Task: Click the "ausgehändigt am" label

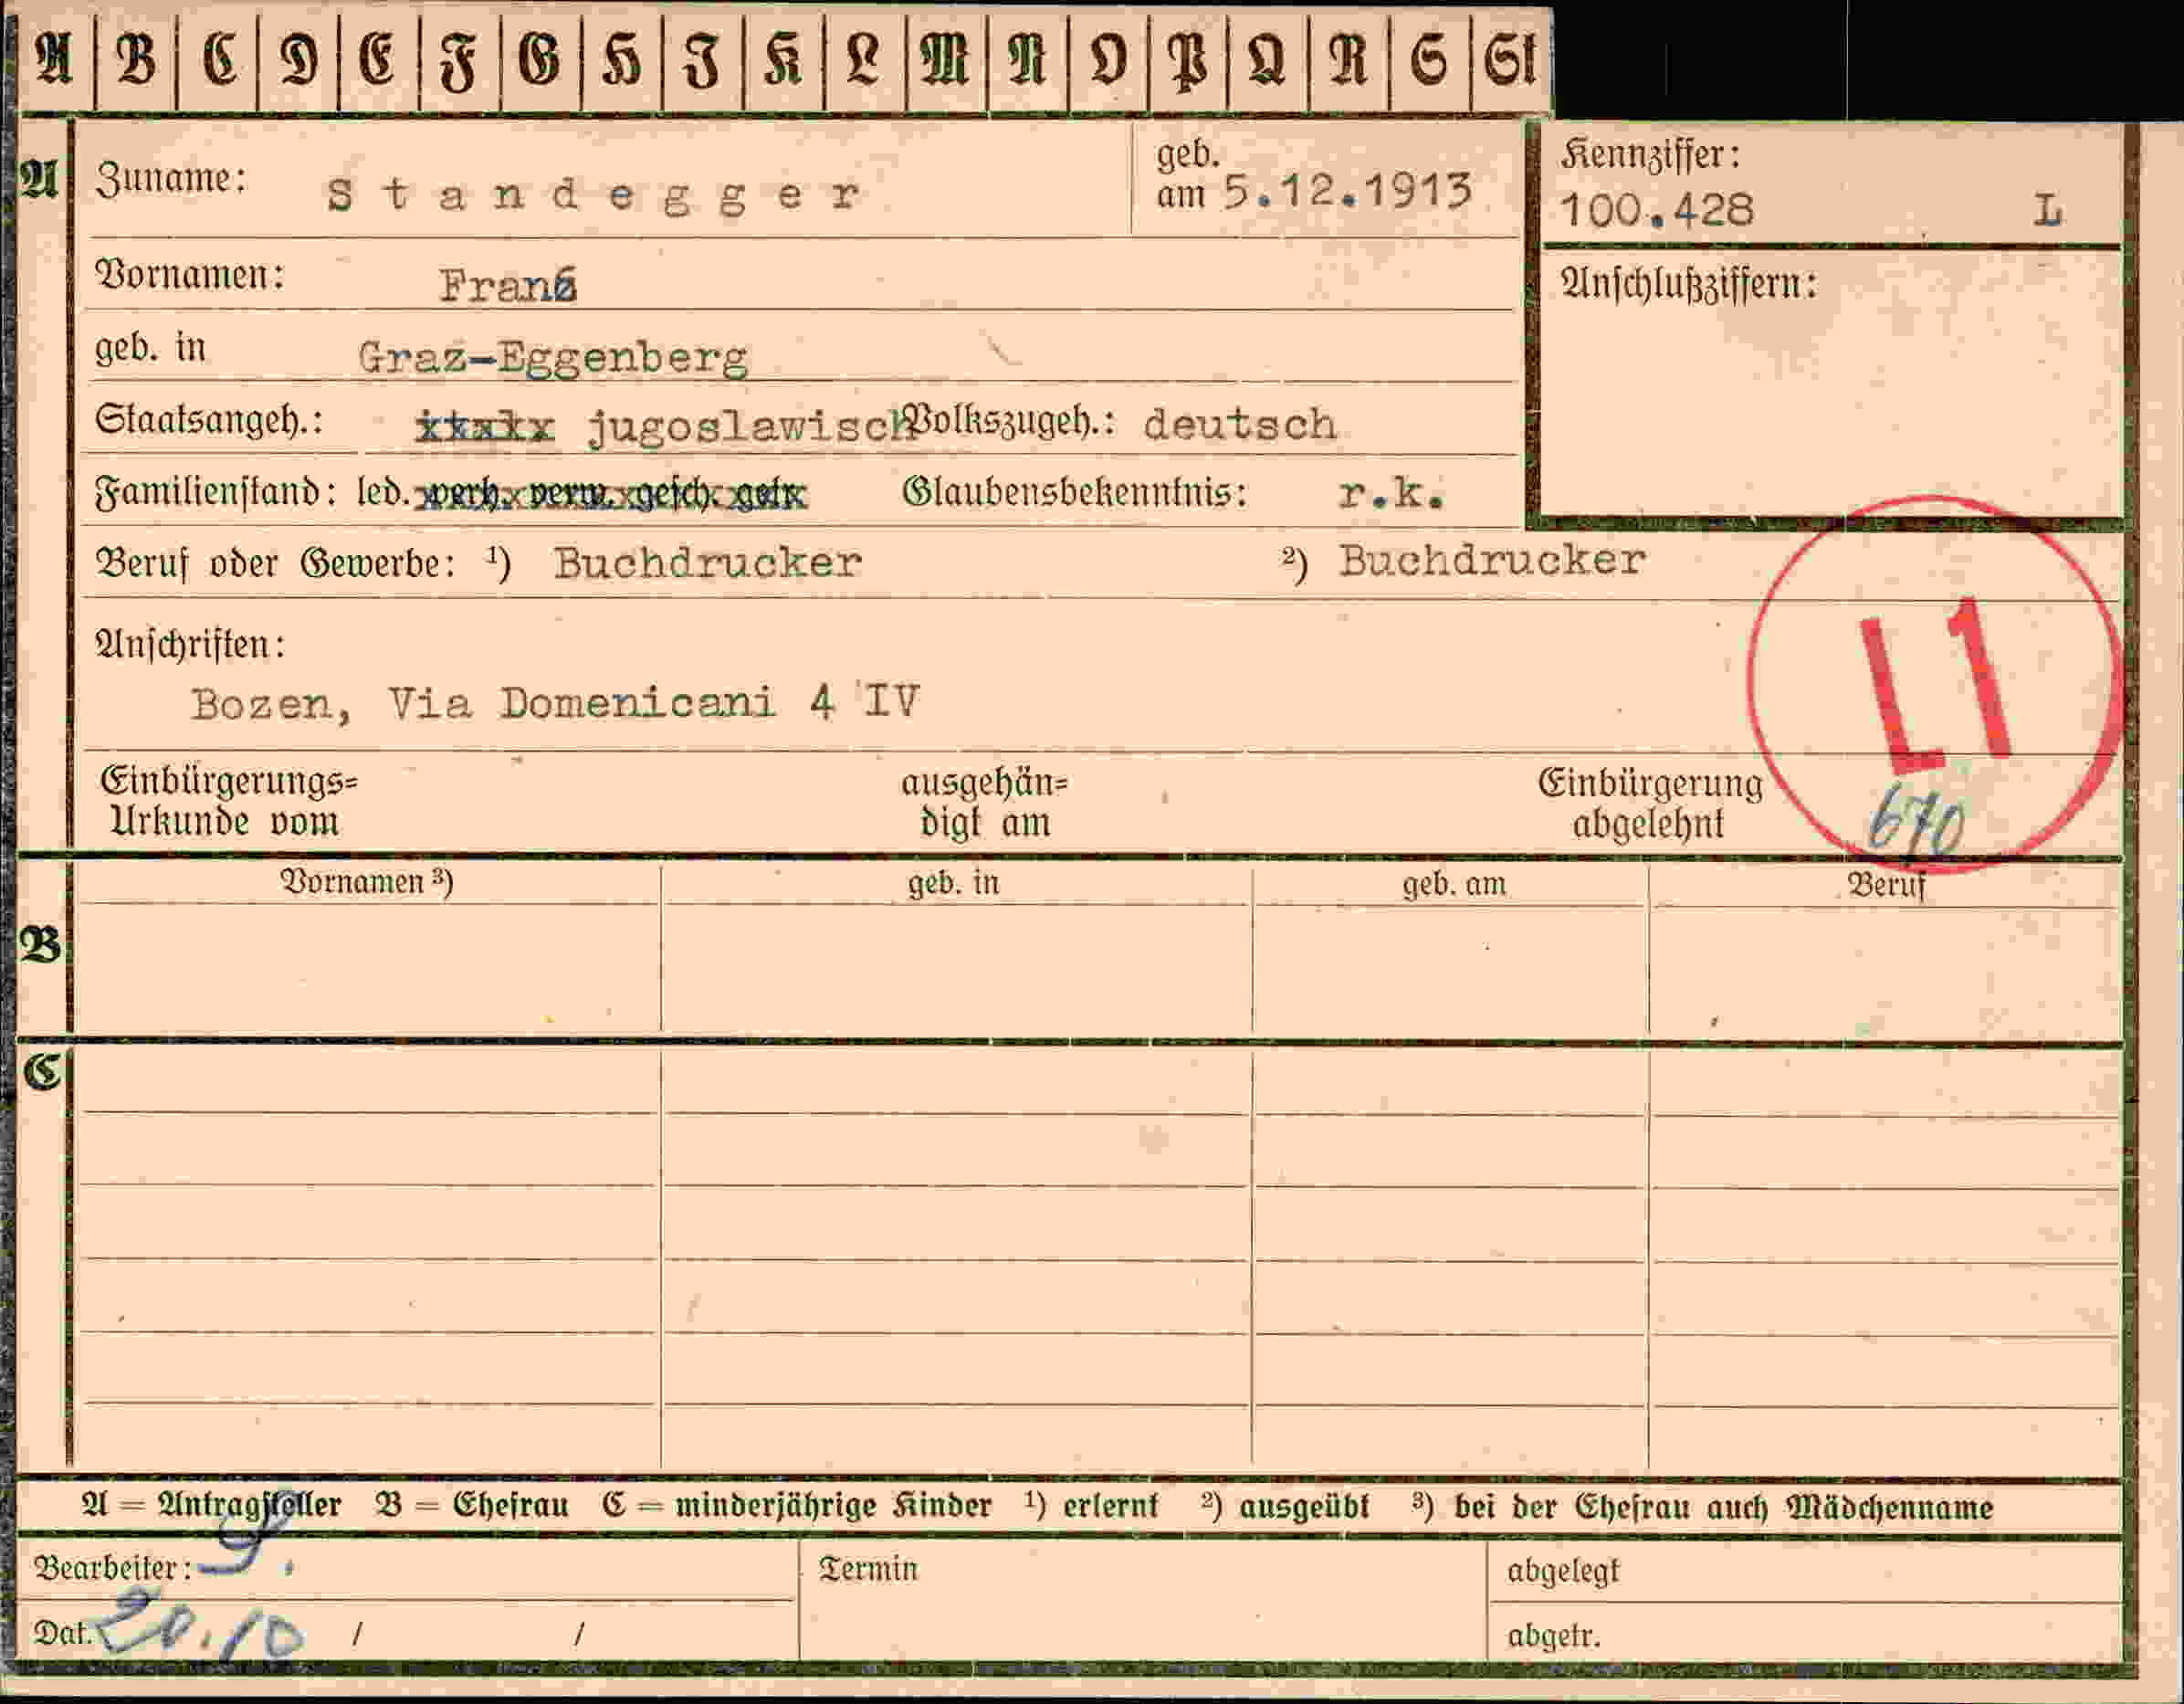Action: tap(985, 803)
